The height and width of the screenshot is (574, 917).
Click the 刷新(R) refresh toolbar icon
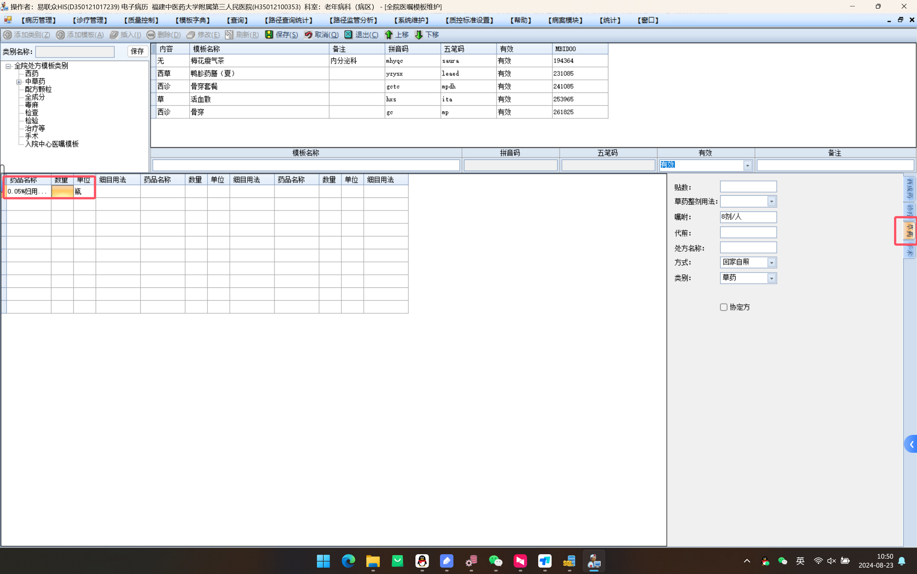(x=229, y=34)
